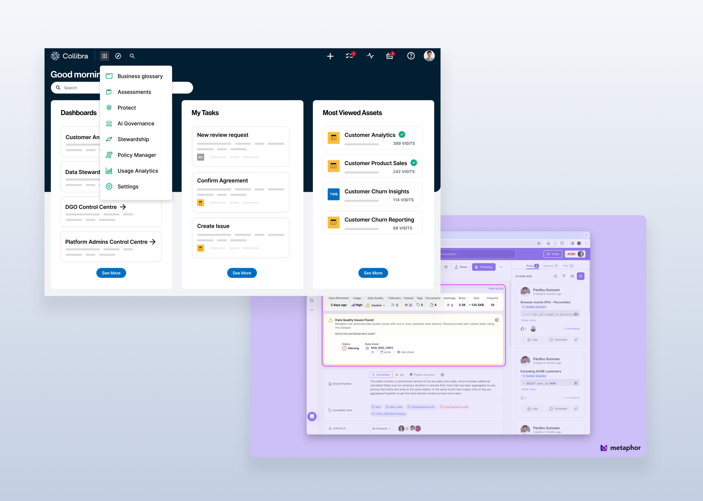Click See More under My Tasks
This screenshot has height=501, width=703.
pyautogui.click(x=242, y=273)
